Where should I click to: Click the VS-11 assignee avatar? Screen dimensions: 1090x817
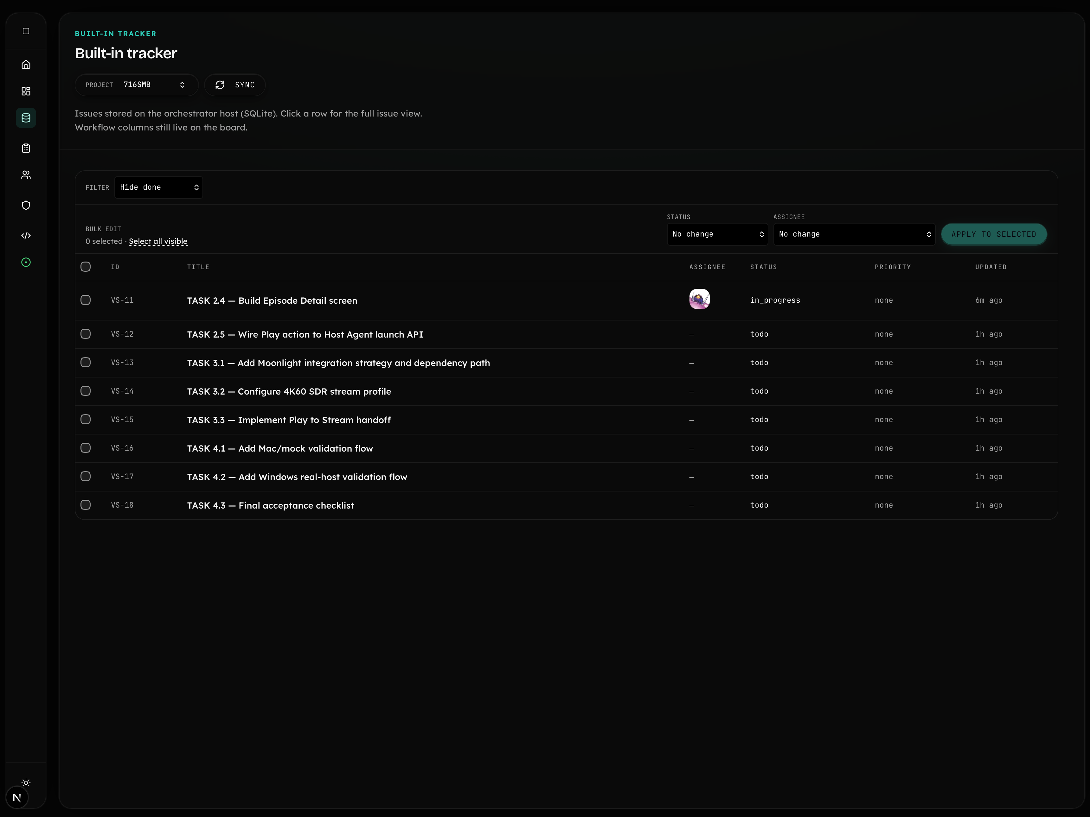click(x=699, y=299)
